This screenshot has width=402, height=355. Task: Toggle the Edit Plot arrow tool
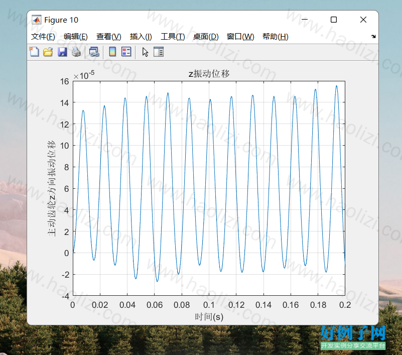click(145, 52)
